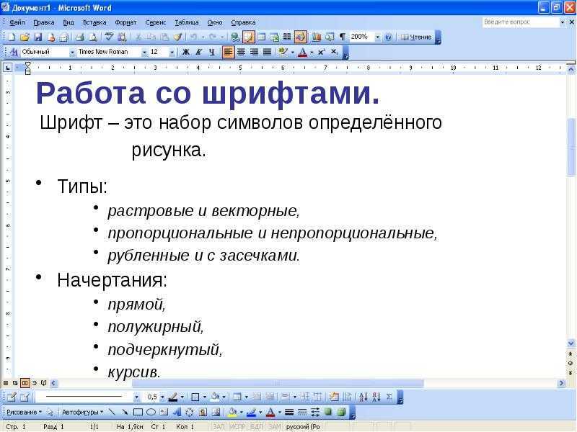Click the red font color A on Drawing toolbar
Viewport: 577px width, 432px height.
270,412
